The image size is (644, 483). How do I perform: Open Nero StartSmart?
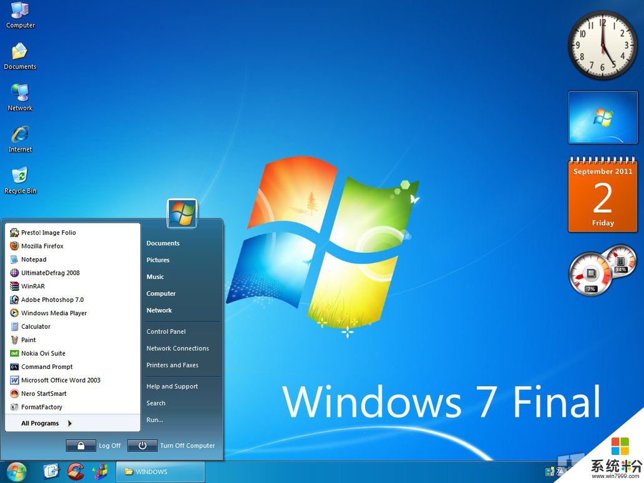[x=72, y=394]
